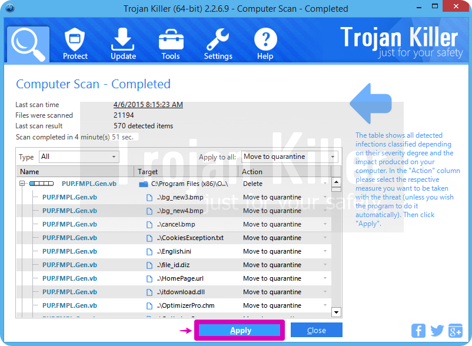Viewport: 472px width, 346px height.
Task: Click the scrollbar down arrow
Action: (337, 312)
